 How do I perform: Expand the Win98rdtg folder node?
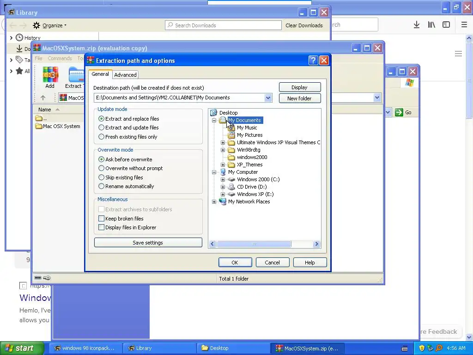coord(223,150)
